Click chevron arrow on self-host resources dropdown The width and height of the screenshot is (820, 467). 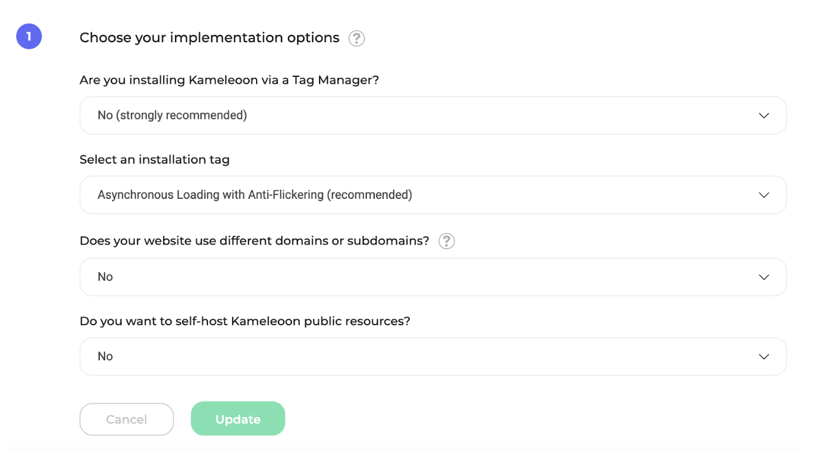[764, 357]
